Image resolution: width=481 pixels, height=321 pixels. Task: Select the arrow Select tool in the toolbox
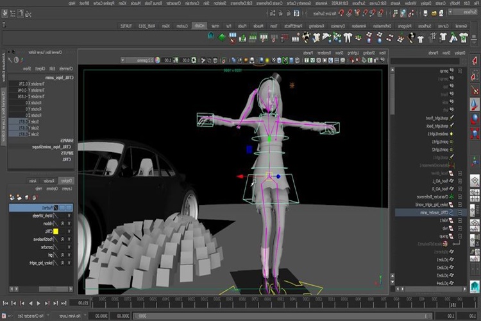(x=475, y=60)
